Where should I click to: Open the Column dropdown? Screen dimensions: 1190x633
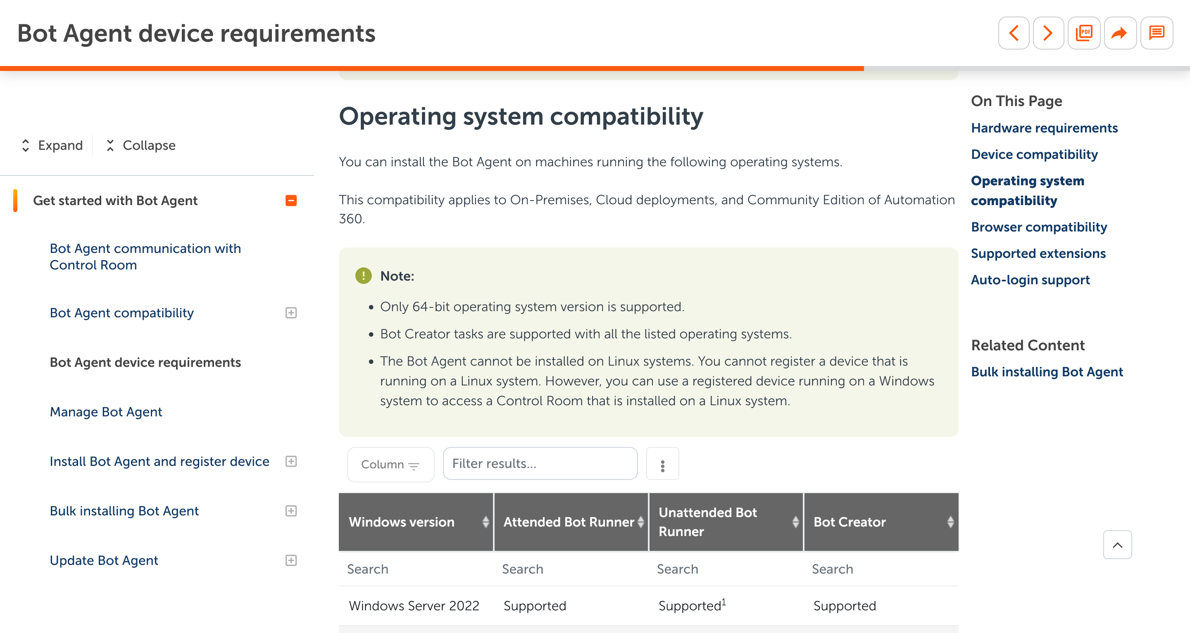pos(390,464)
